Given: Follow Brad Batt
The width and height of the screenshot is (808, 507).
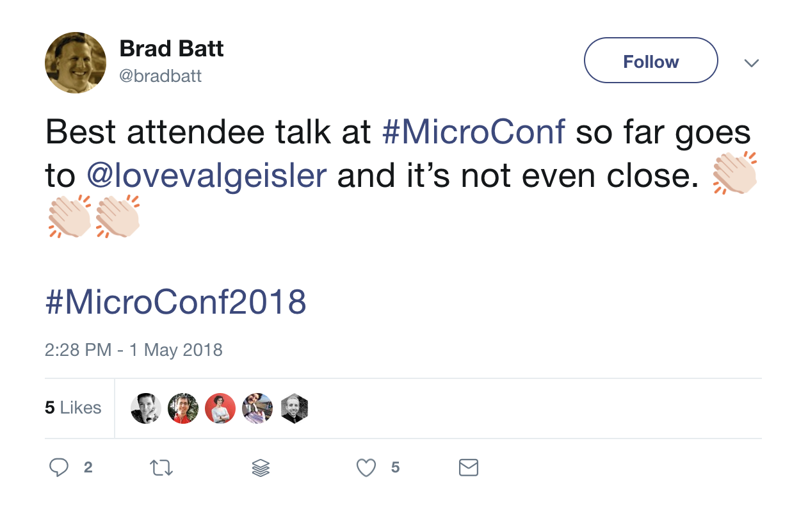Looking at the screenshot, I should tap(651, 60).
